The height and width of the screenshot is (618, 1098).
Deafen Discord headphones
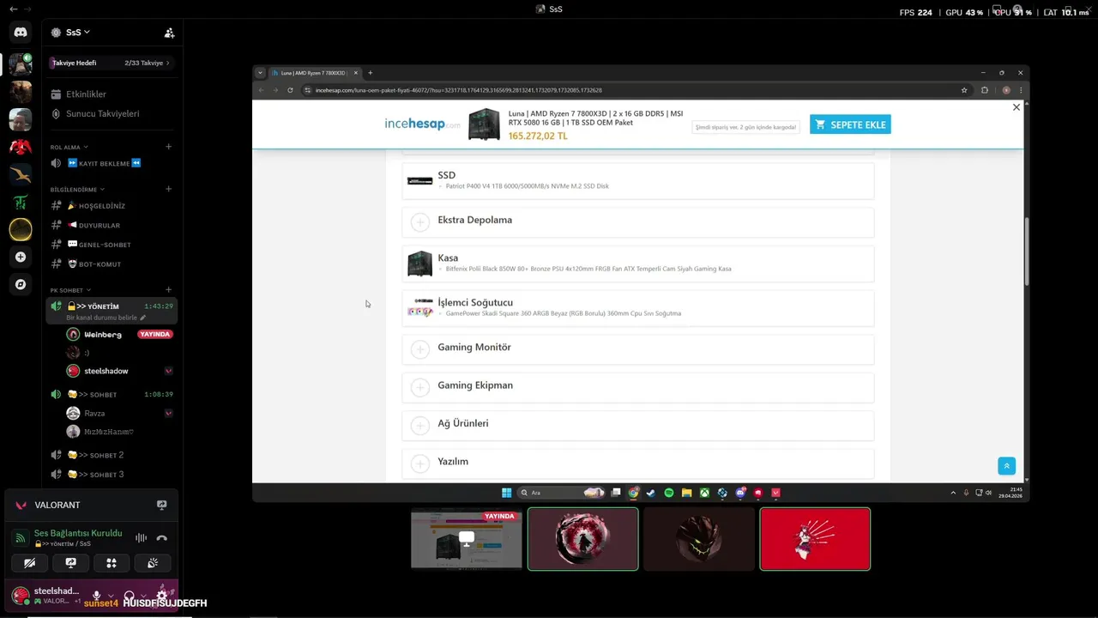pyautogui.click(x=129, y=596)
